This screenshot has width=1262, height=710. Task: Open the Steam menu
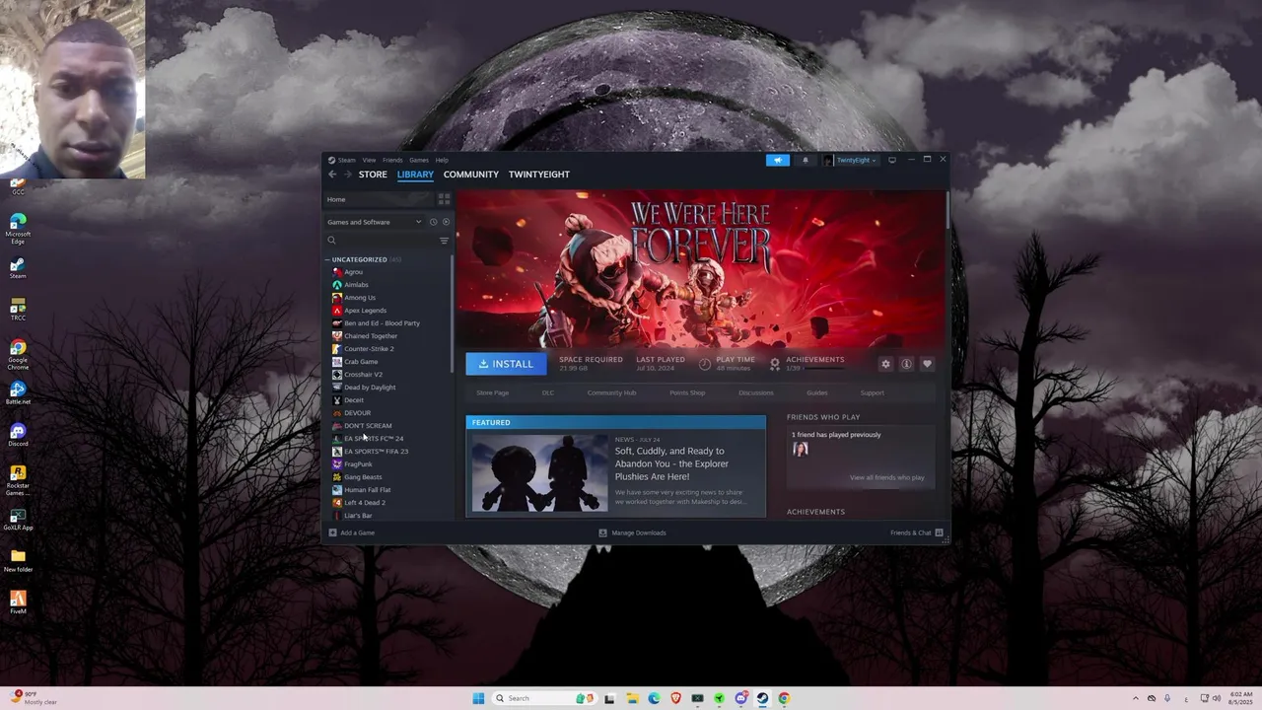(347, 160)
